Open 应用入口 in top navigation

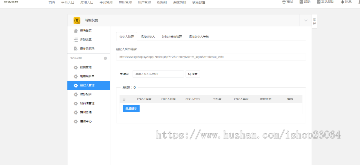(x=87, y=2)
